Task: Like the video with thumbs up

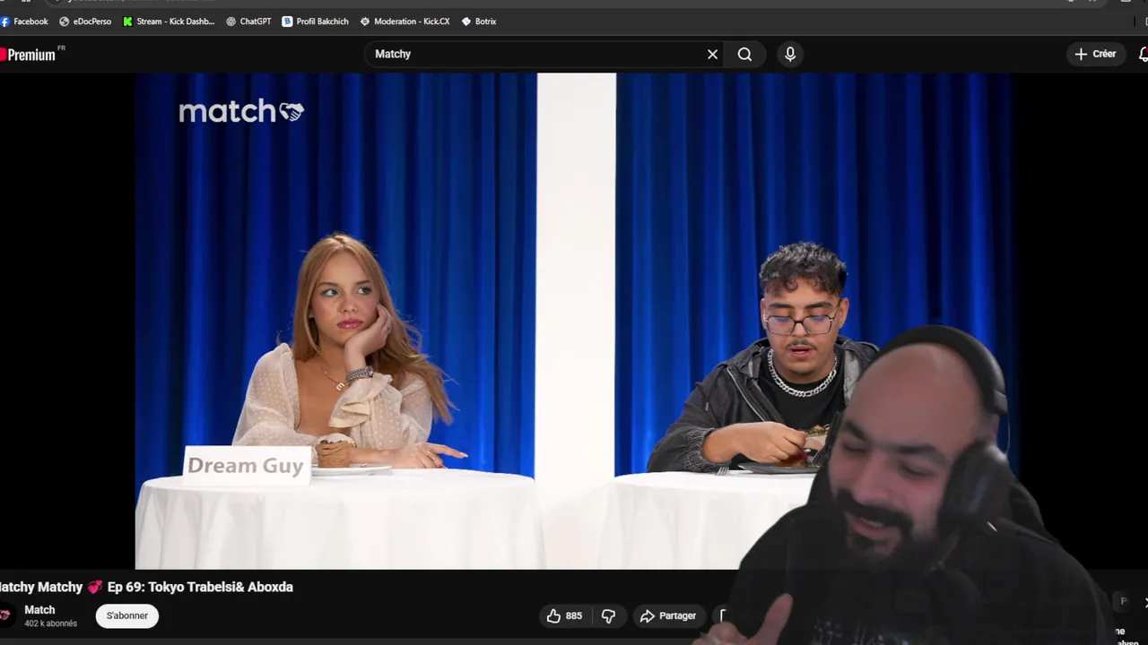Action: 564,616
